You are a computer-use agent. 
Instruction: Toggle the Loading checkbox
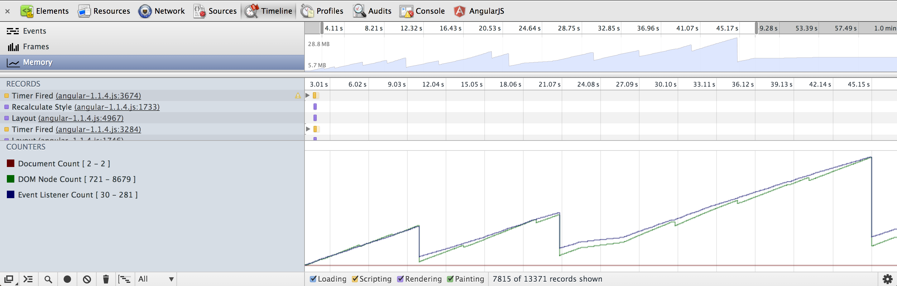[x=313, y=279]
